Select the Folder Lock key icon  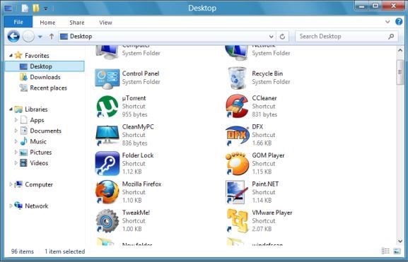tap(107, 164)
